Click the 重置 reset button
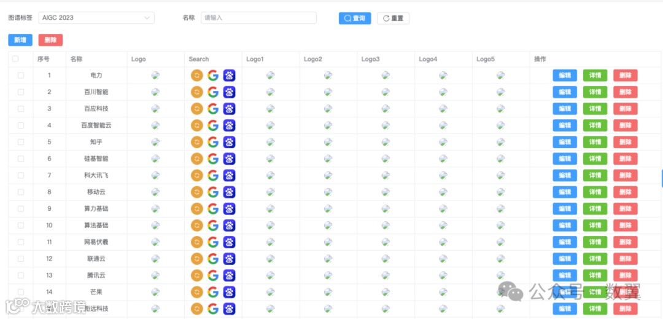Screen dimensions: 663x319 (394, 18)
